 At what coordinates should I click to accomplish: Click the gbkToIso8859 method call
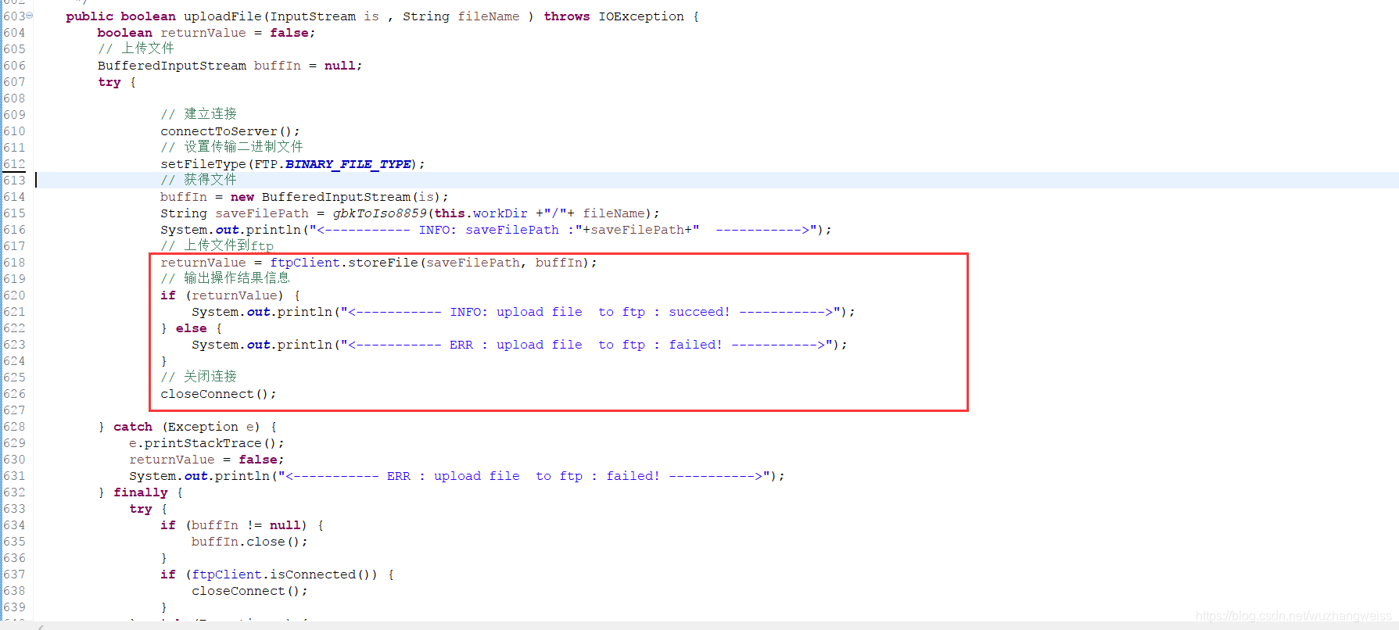[379, 213]
